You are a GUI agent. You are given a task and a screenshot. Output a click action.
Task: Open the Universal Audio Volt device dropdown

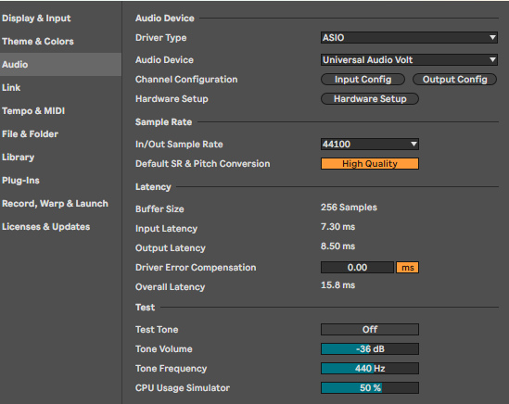pyautogui.click(x=409, y=59)
